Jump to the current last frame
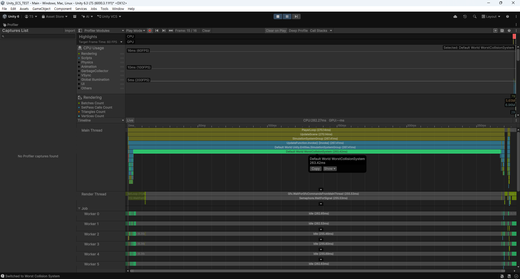This screenshot has width=520, height=279. pos(171,31)
